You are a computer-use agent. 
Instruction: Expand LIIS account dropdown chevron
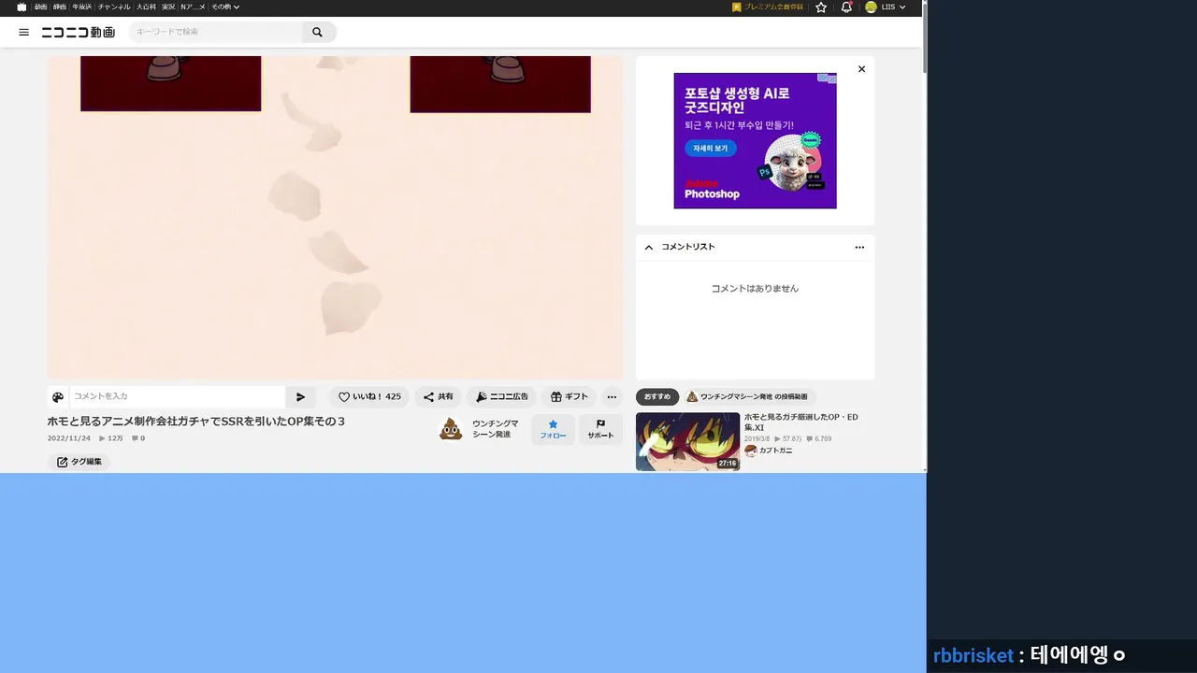point(902,7)
